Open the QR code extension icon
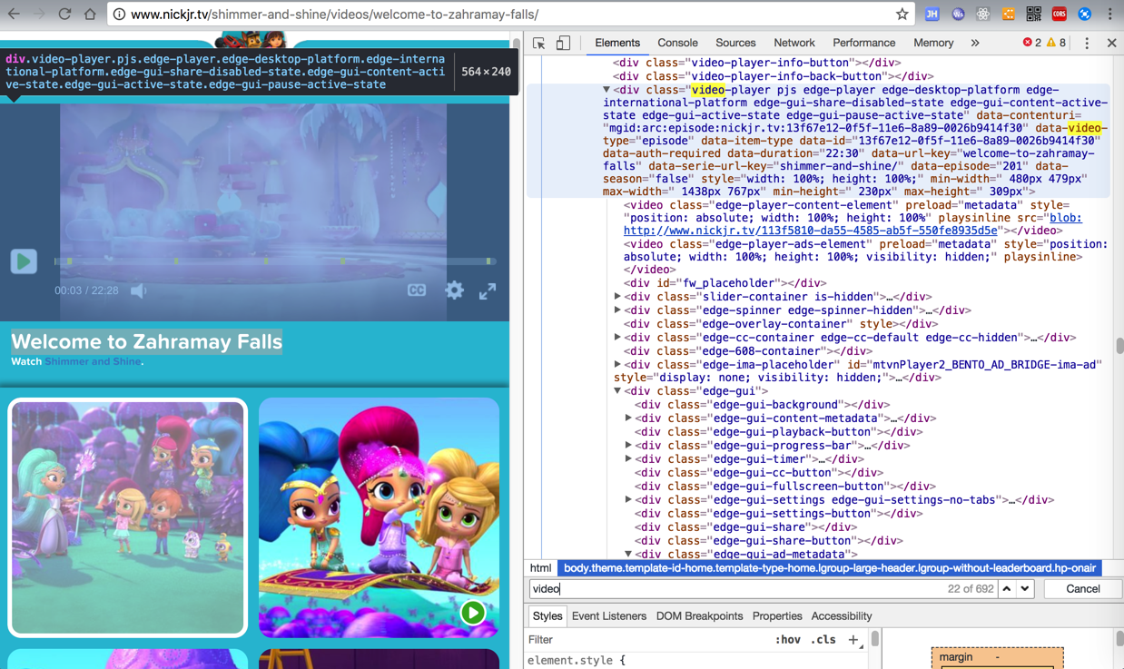The width and height of the screenshot is (1124, 669). [x=1034, y=15]
